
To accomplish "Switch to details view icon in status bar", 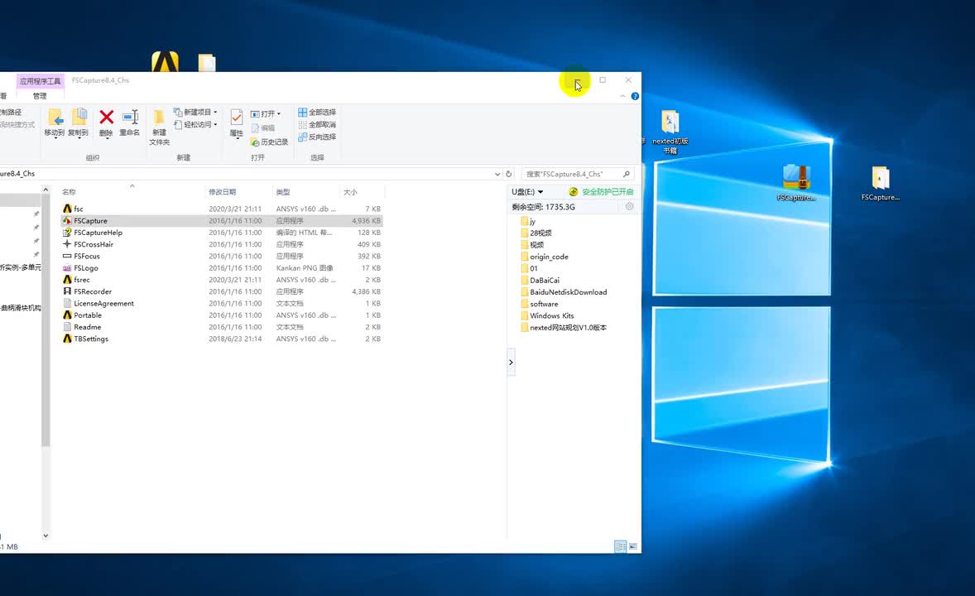I will pyautogui.click(x=621, y=546).
